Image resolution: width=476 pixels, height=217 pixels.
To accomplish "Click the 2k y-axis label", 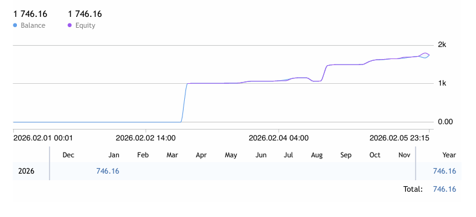I will 442,45.
